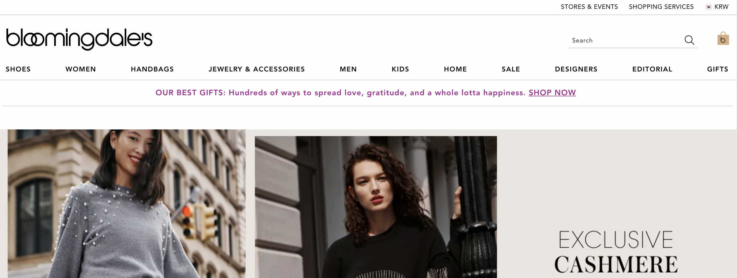This screenshot has height=278, width=737.
Task: Open SHOPPING SERVICES link
Action: coord(661,7)
